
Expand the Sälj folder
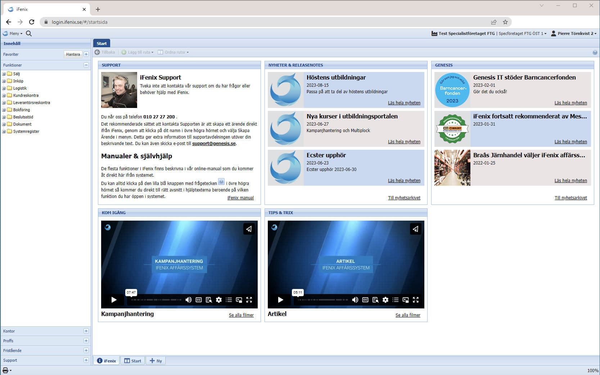[x=4, y=74]
